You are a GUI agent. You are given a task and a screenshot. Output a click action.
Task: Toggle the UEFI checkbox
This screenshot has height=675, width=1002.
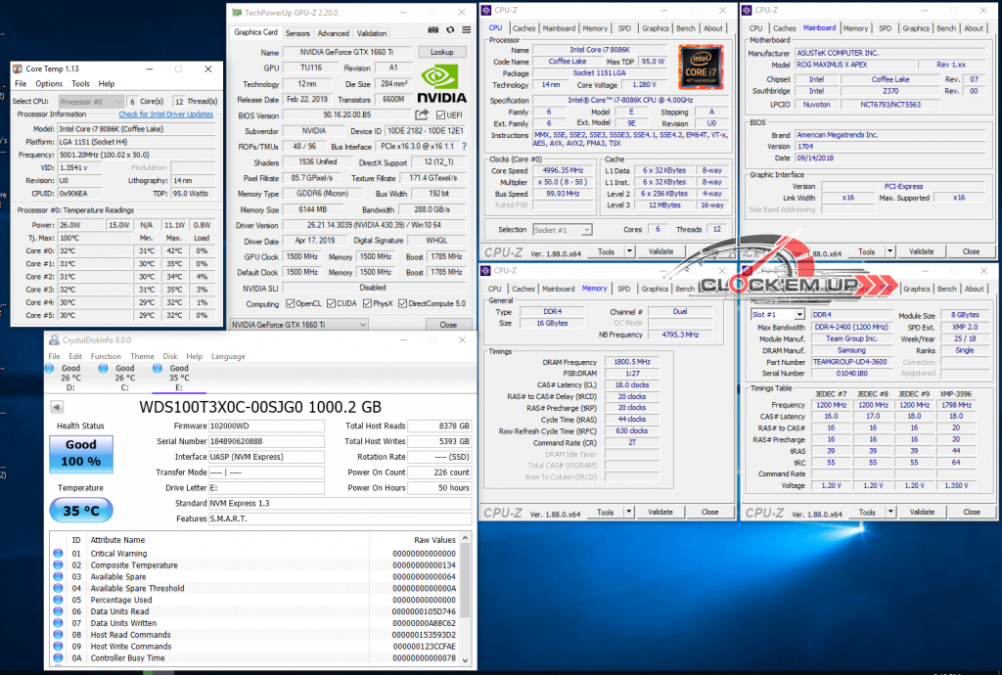(x=441, y=115)
